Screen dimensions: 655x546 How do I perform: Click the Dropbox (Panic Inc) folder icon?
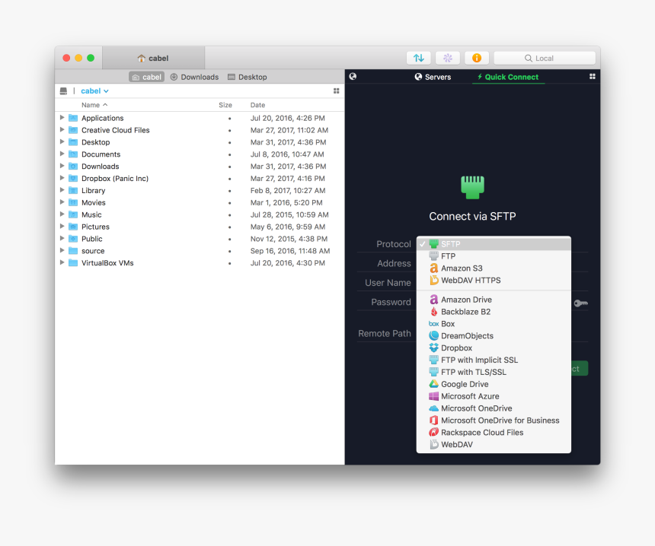(x=73, y=179)
